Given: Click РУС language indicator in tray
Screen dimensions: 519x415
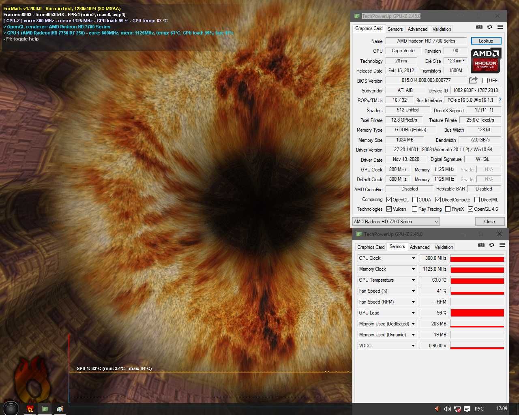Looking at the screenshot, I should click(479, 409).
